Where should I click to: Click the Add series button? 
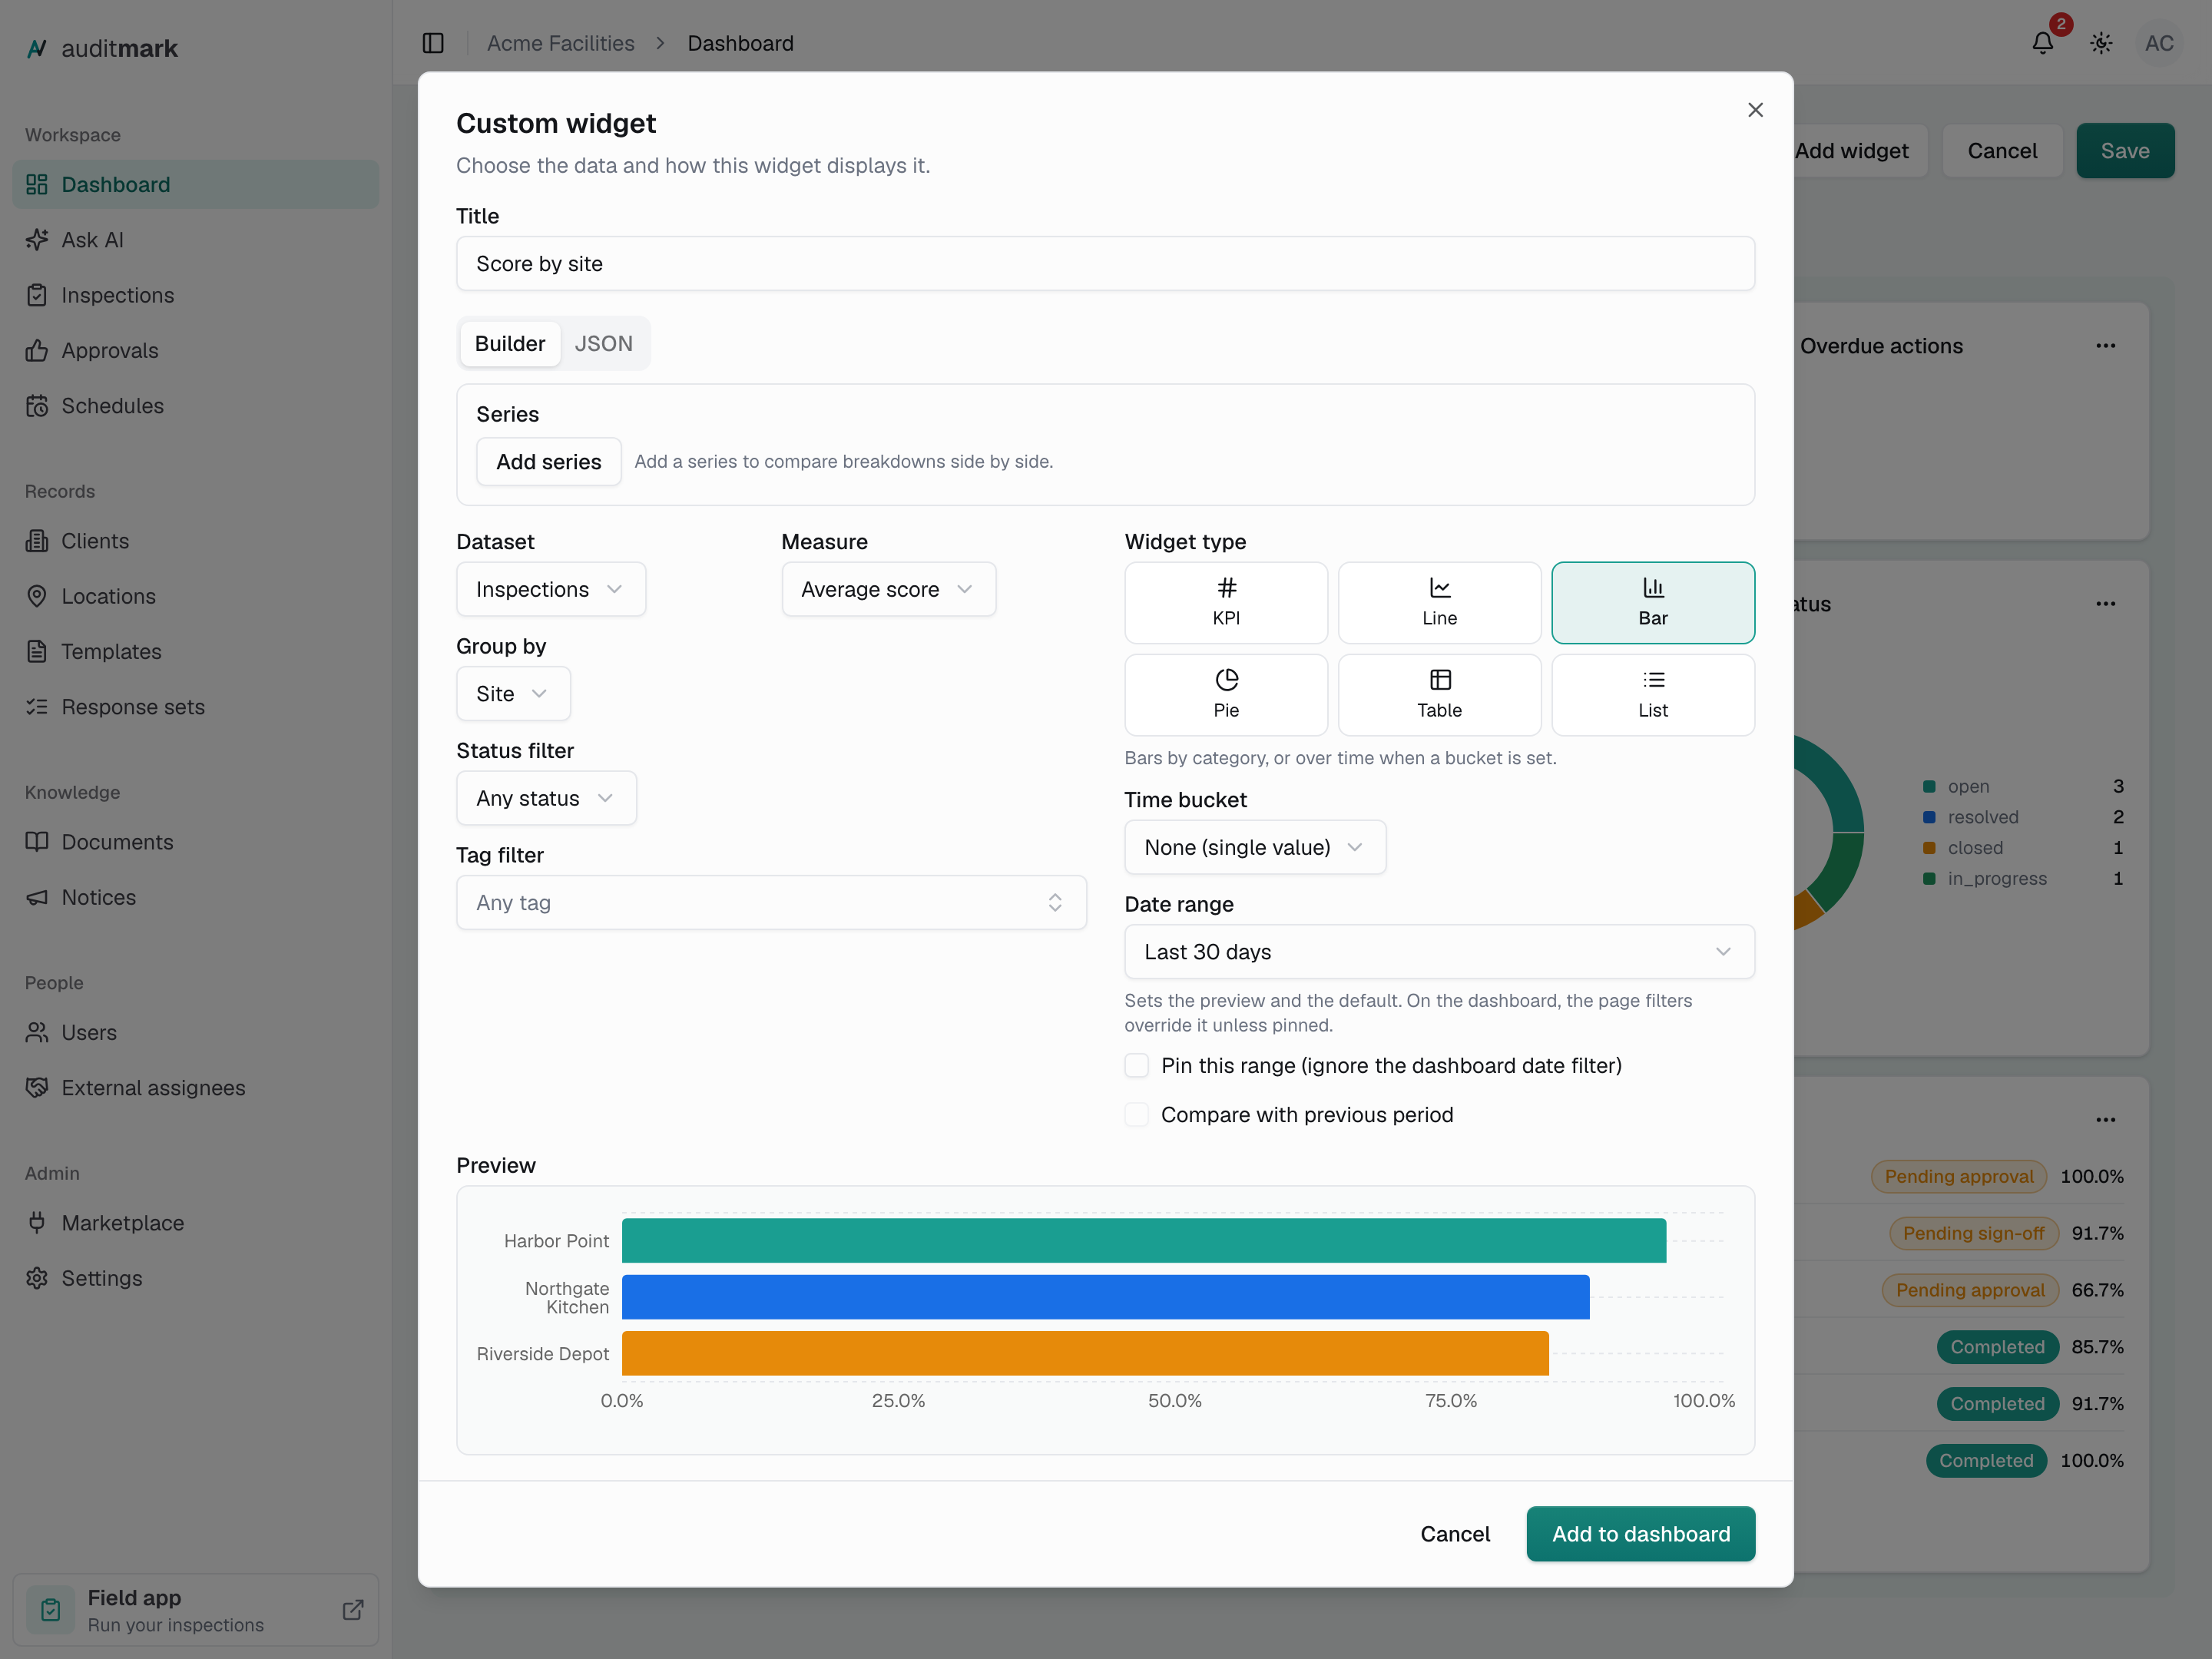click(548, 461)
